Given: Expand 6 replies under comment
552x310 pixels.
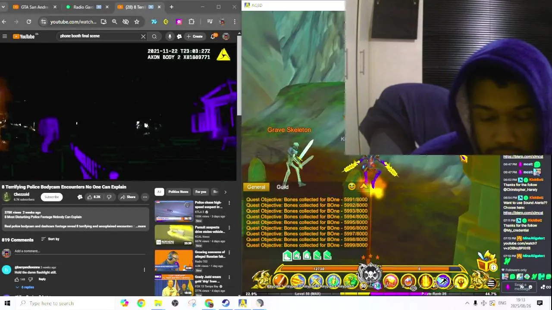Looking at the screenshot, I should (25, 287).
